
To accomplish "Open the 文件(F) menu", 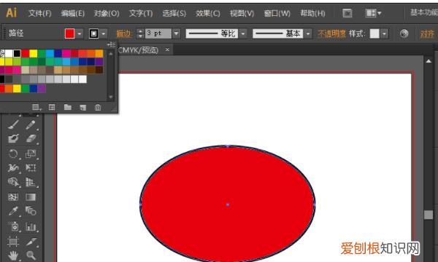I will coord(39,13).
